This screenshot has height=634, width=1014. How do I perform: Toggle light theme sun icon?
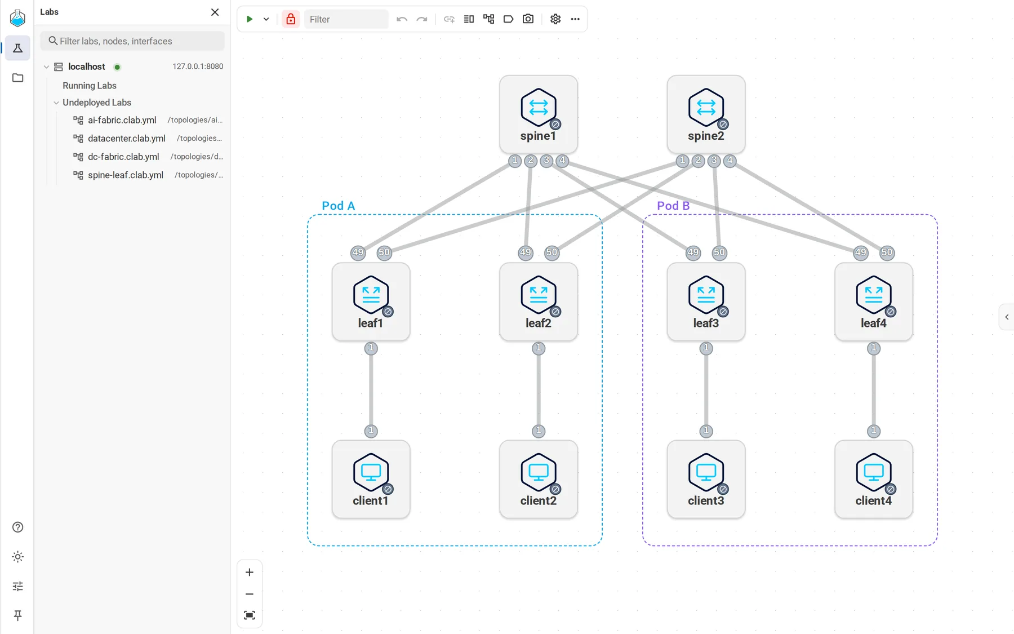[18, 557]
